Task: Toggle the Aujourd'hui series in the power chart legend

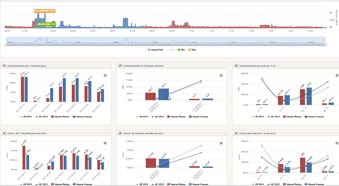Action: click(155, 50)
